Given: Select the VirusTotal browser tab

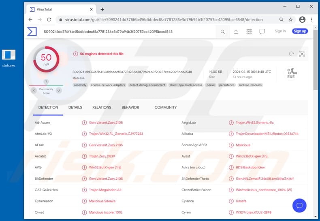Looking at the screenshot, I should coord(61,9).
